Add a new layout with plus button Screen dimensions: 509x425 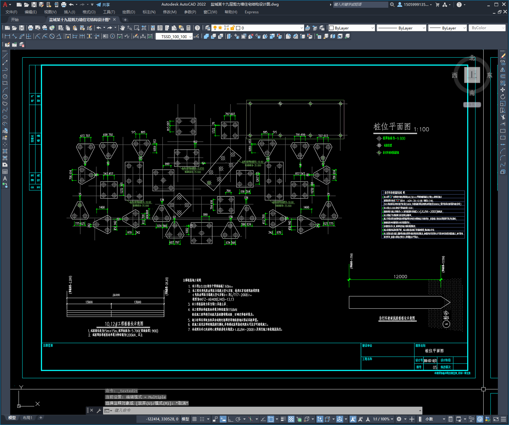(41, 418)
